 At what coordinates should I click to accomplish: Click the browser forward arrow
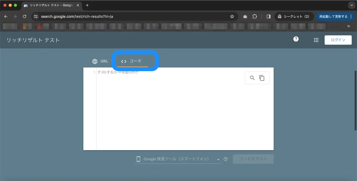tap(15, 16)
